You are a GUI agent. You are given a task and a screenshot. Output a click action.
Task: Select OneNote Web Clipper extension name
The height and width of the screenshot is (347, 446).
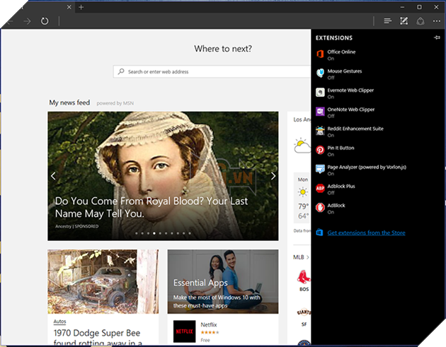tap(351, 110)
